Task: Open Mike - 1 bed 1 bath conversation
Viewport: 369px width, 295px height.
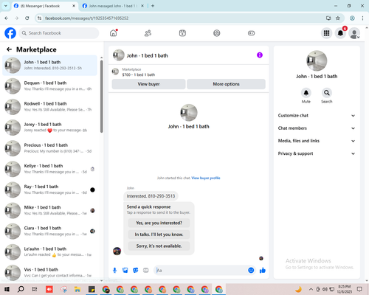Action: [49, 210]
